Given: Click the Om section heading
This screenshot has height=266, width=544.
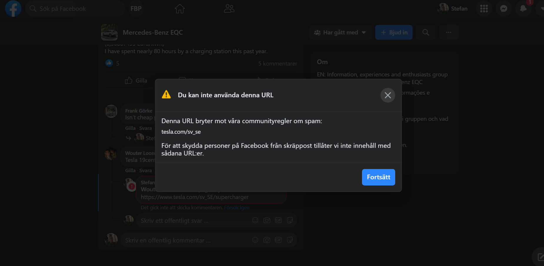Looking at the screenshot, I should 322,62.
